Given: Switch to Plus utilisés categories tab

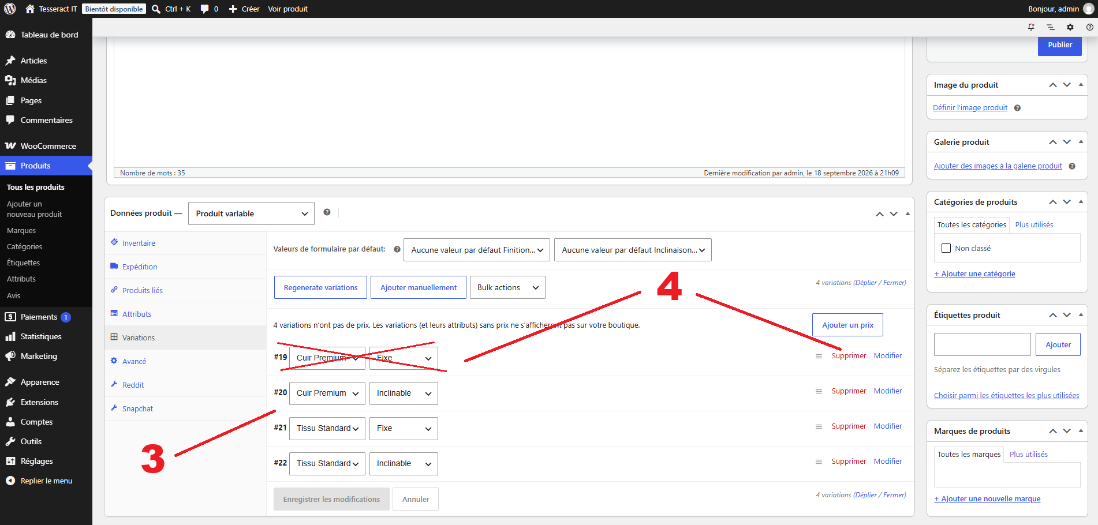Looking at the screenshot, I should (1034, 224).
